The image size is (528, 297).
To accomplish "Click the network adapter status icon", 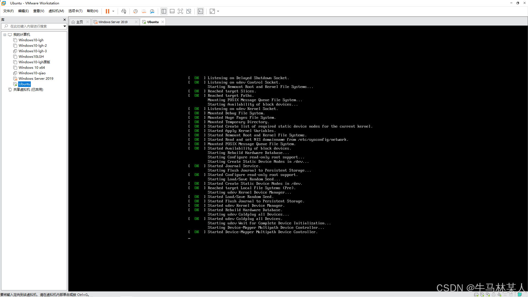I will coord(488,294).
